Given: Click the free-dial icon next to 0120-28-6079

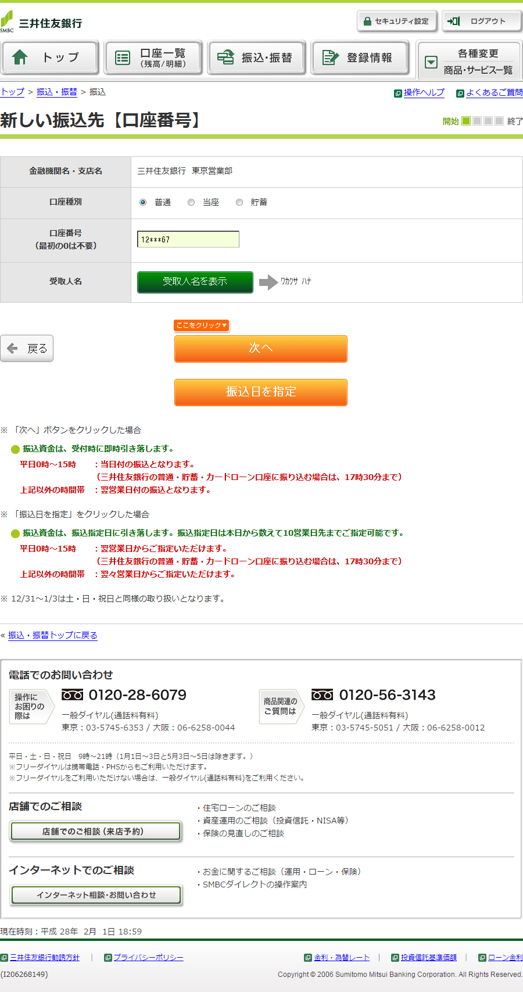Looking at the screenshot, I should [73, 694].
